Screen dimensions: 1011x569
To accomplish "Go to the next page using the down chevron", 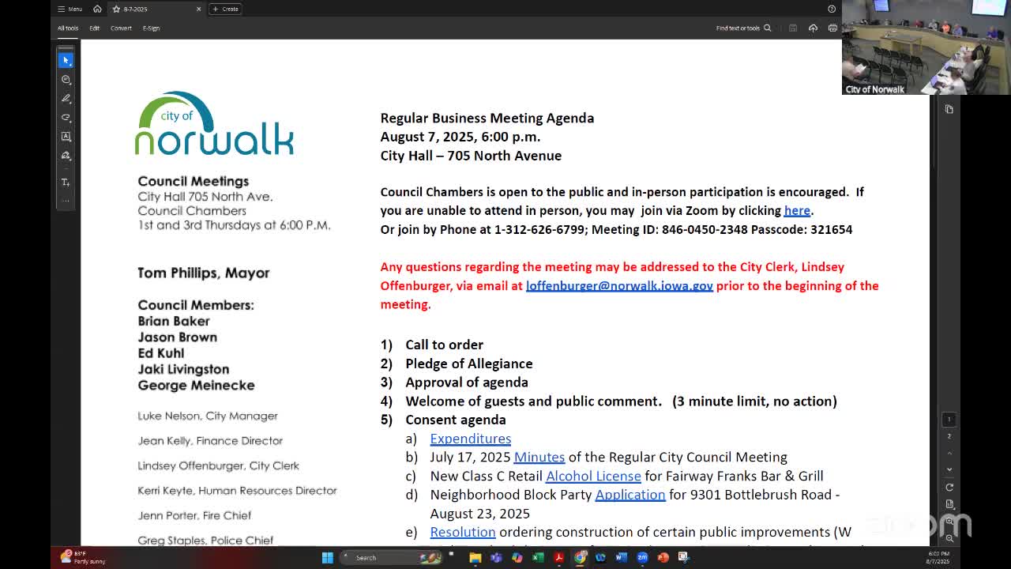I will pyautogui.click(x=949, y=469).
